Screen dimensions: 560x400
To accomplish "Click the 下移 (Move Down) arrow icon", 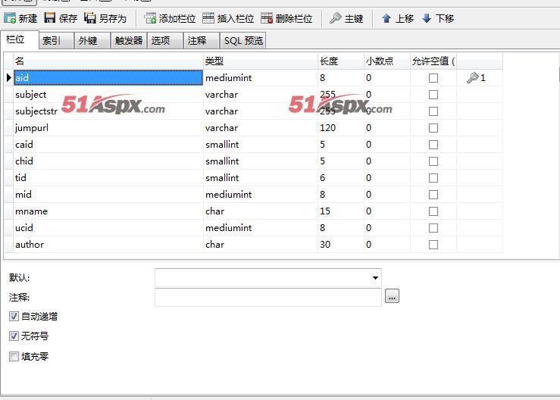I will (x=427, y=18).
